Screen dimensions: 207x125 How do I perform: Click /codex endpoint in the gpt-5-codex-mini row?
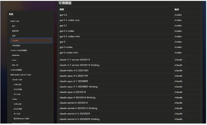pos(178,53)
